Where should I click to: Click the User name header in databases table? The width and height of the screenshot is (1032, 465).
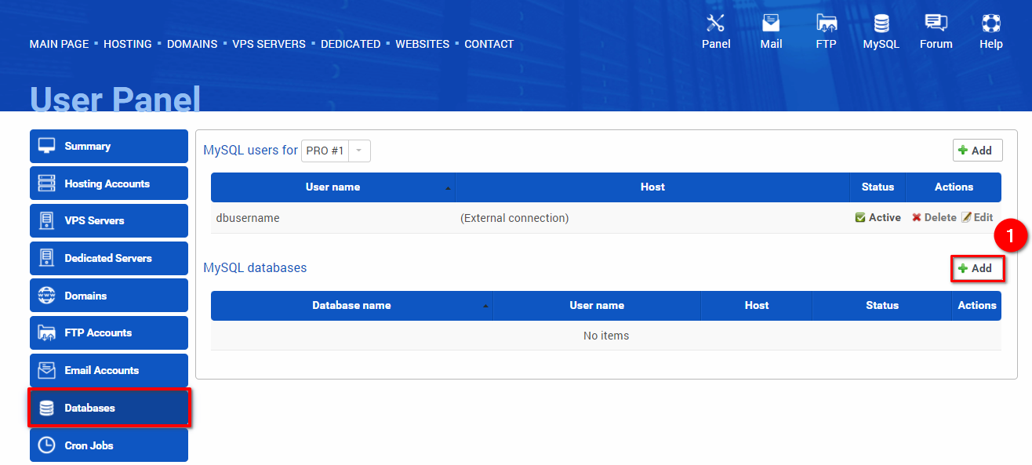597,305
